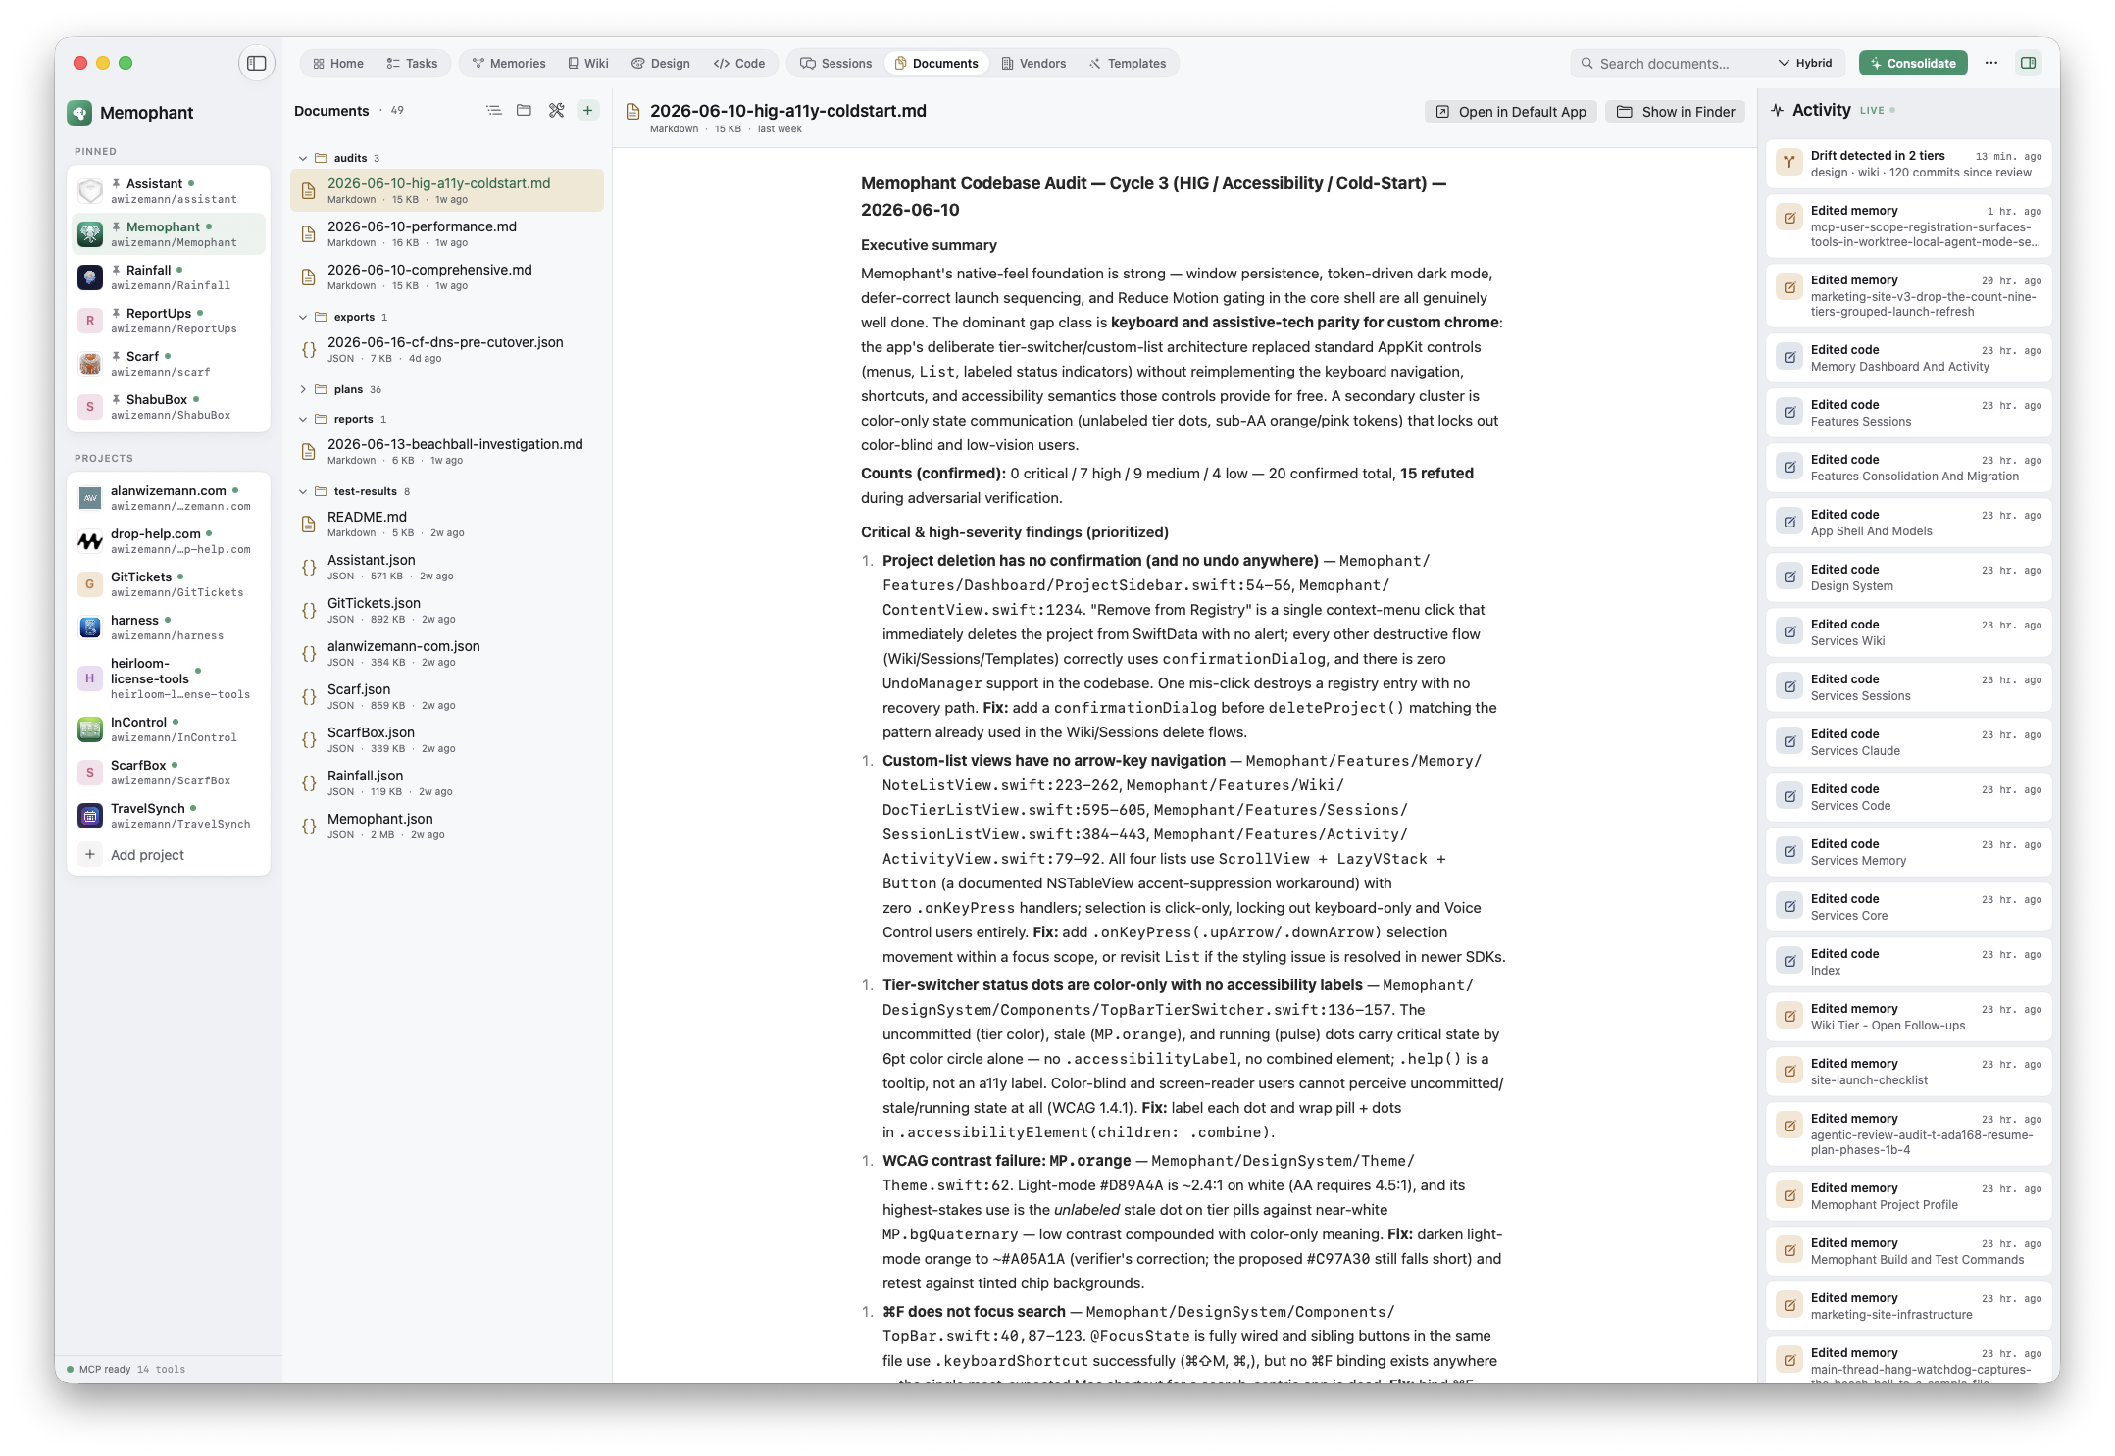
Task: Open the document tools wrench icon
Action: pyautogui.click(x=556, y=111)
